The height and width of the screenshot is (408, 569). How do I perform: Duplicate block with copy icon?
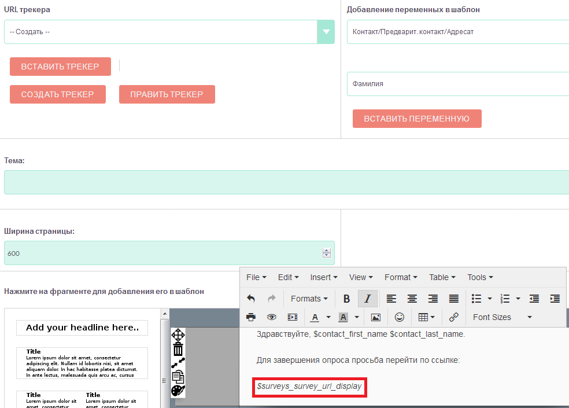178,377
